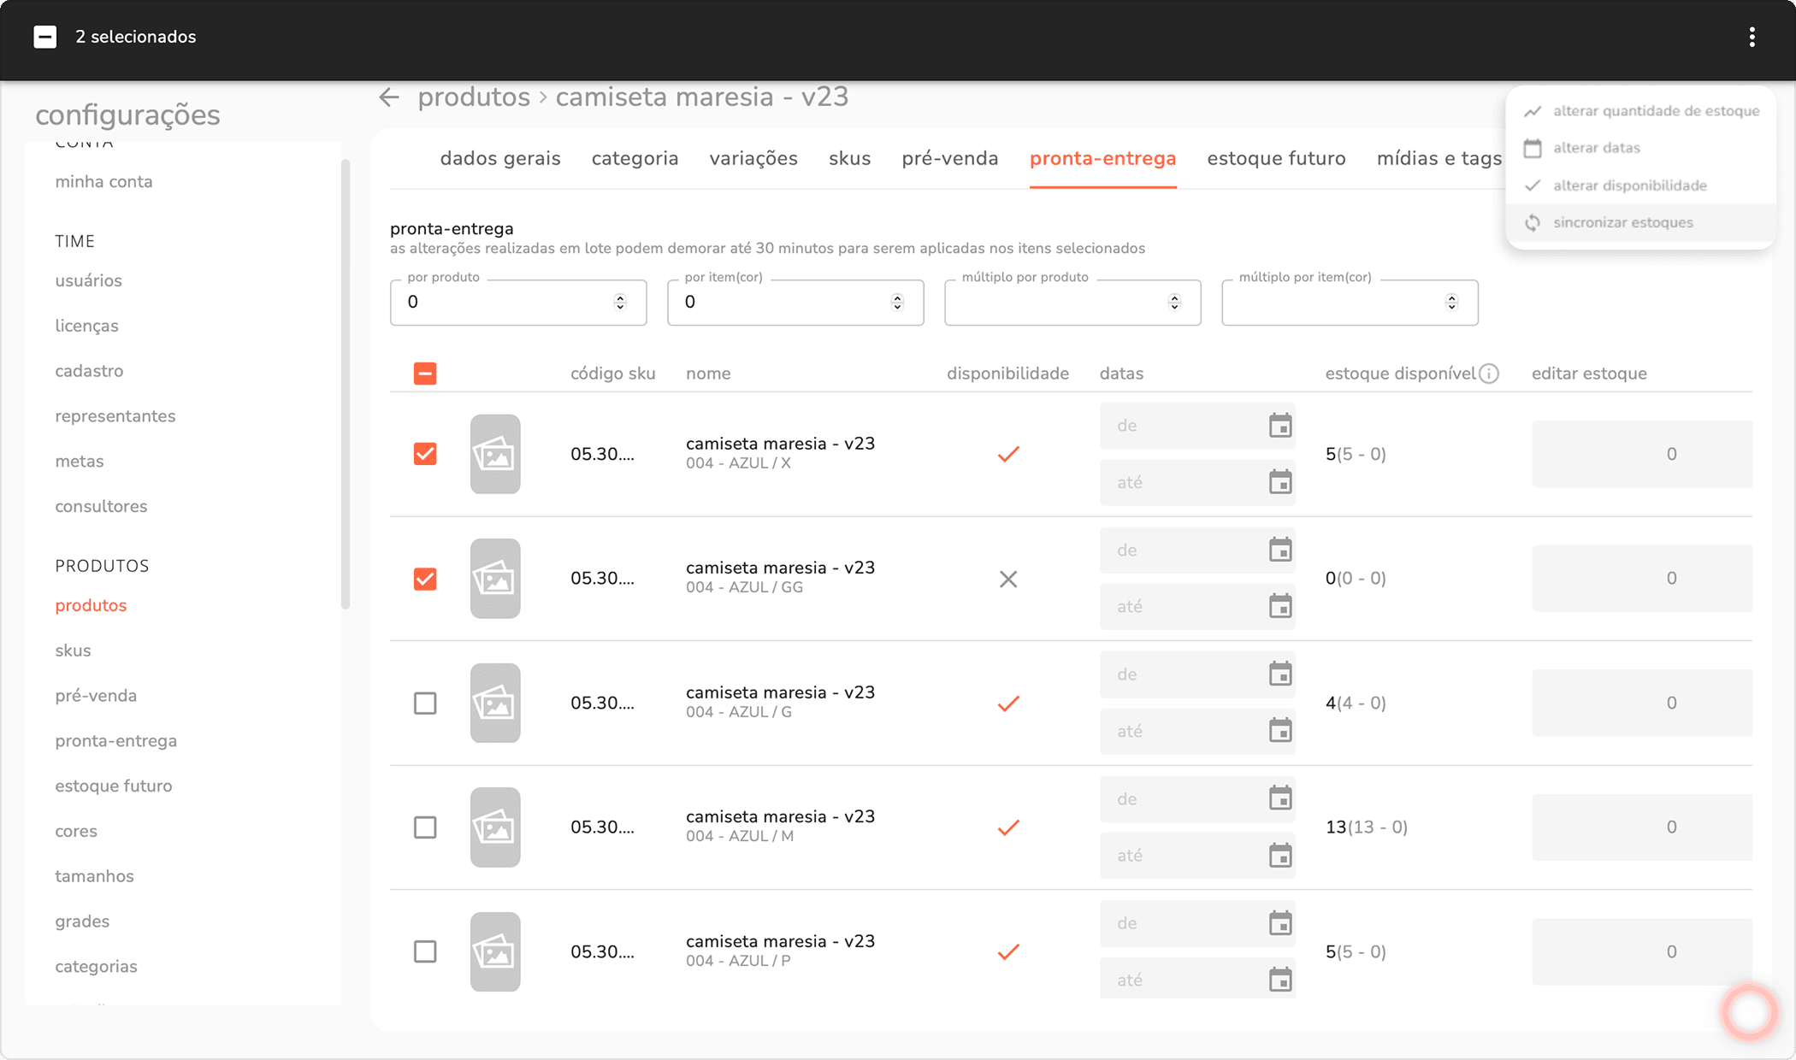The width and height of the screenshot is (1796, 1060).
Task: Toggle availability check for AZUL / M
Action: click(1008, 827)
